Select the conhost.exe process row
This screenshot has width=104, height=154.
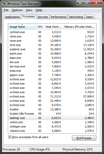52,32
